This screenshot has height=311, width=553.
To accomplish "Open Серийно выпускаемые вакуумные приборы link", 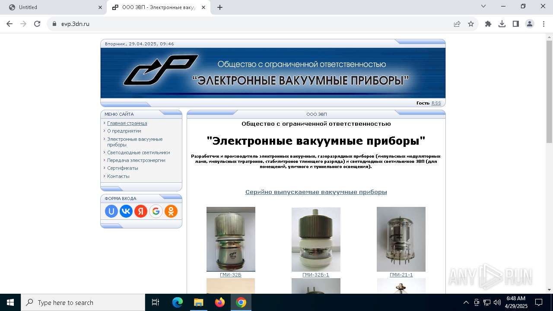I will point(316,192).
